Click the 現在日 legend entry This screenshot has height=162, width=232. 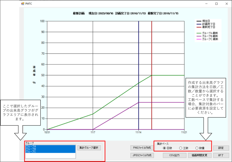pos(203,21)
